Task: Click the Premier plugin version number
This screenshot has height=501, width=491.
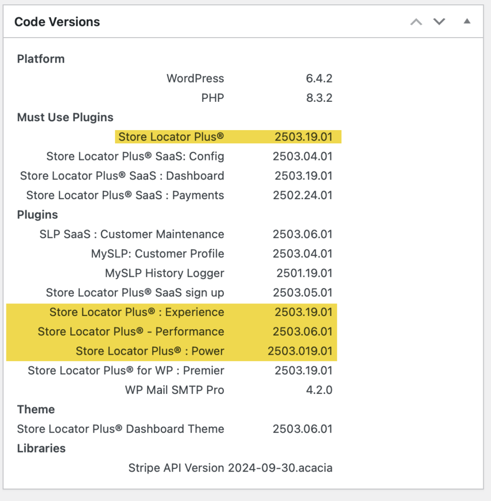Action: [304, 371]
